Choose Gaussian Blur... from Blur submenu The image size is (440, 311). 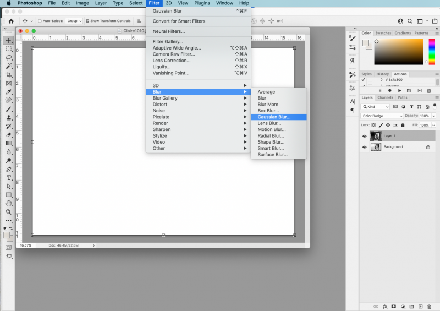pos(279,117)
